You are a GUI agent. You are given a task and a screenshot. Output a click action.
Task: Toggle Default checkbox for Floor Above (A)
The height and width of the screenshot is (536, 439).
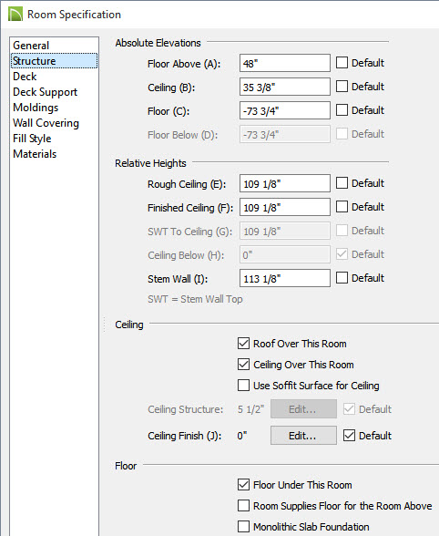point(342,63)
